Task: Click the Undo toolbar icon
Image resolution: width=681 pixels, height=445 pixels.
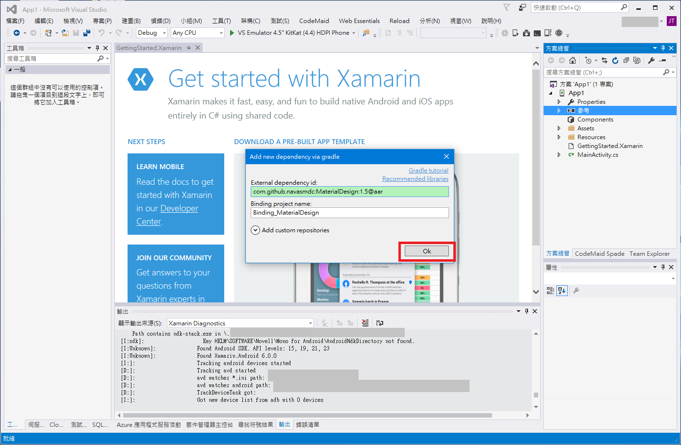Action: [102, 33]
